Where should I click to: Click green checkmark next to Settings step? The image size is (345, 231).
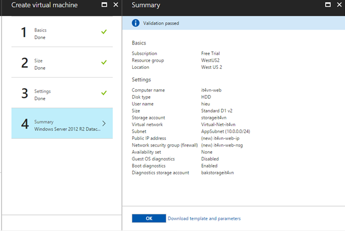point(104,93)
